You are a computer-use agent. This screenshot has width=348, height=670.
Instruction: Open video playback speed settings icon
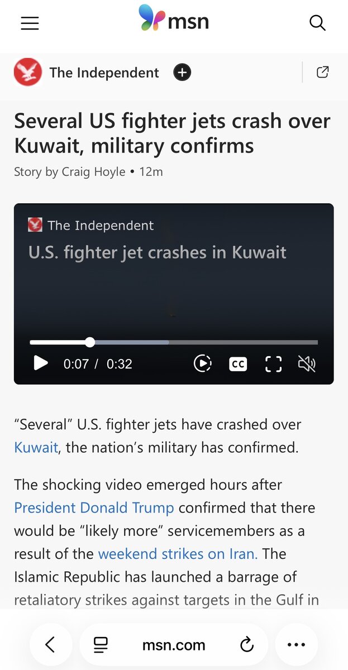(x=202, y=363)
